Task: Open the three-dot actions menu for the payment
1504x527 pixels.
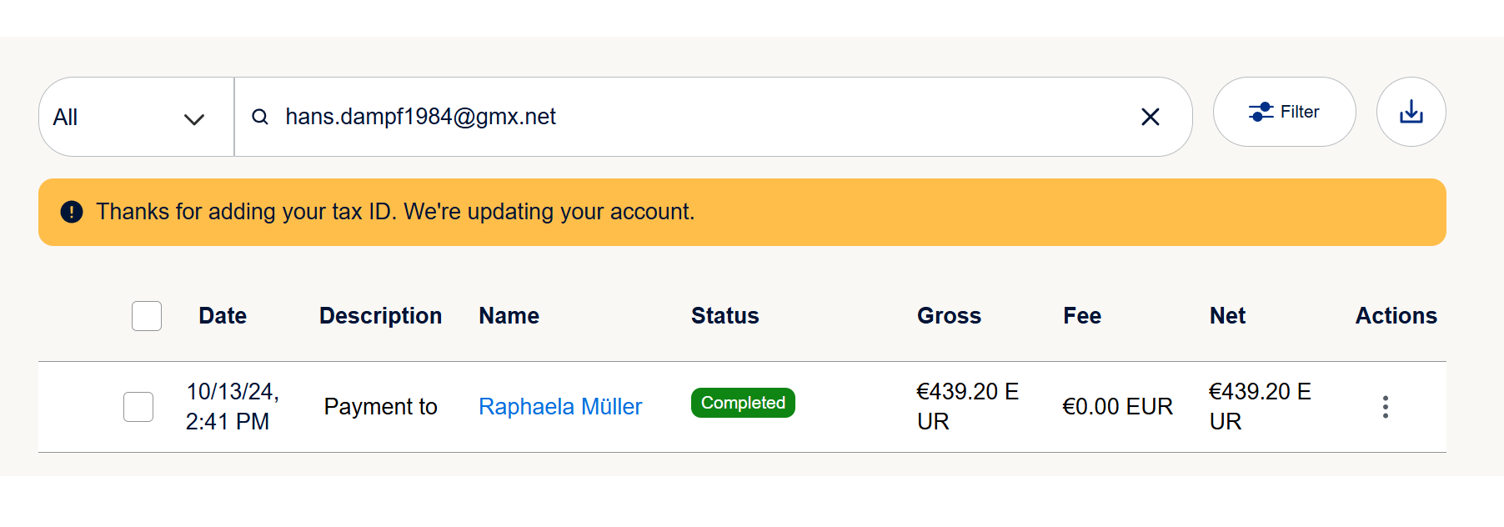Action: tap(1385, 407)
